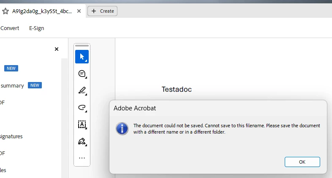Click the Testadoc heading in the document
The image size is (332, 178).
pyautogui.click(x=177, y=90)
